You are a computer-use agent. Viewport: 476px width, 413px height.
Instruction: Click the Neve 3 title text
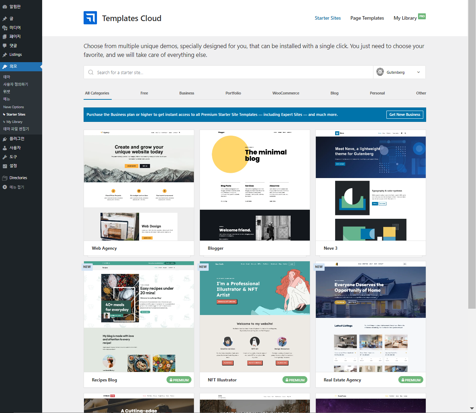point(331,248)
